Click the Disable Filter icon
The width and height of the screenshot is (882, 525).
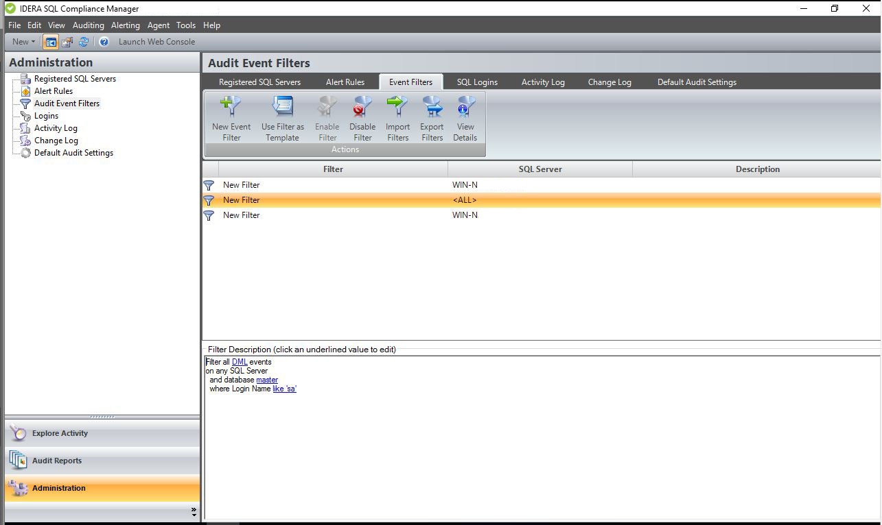coord(362,107)
